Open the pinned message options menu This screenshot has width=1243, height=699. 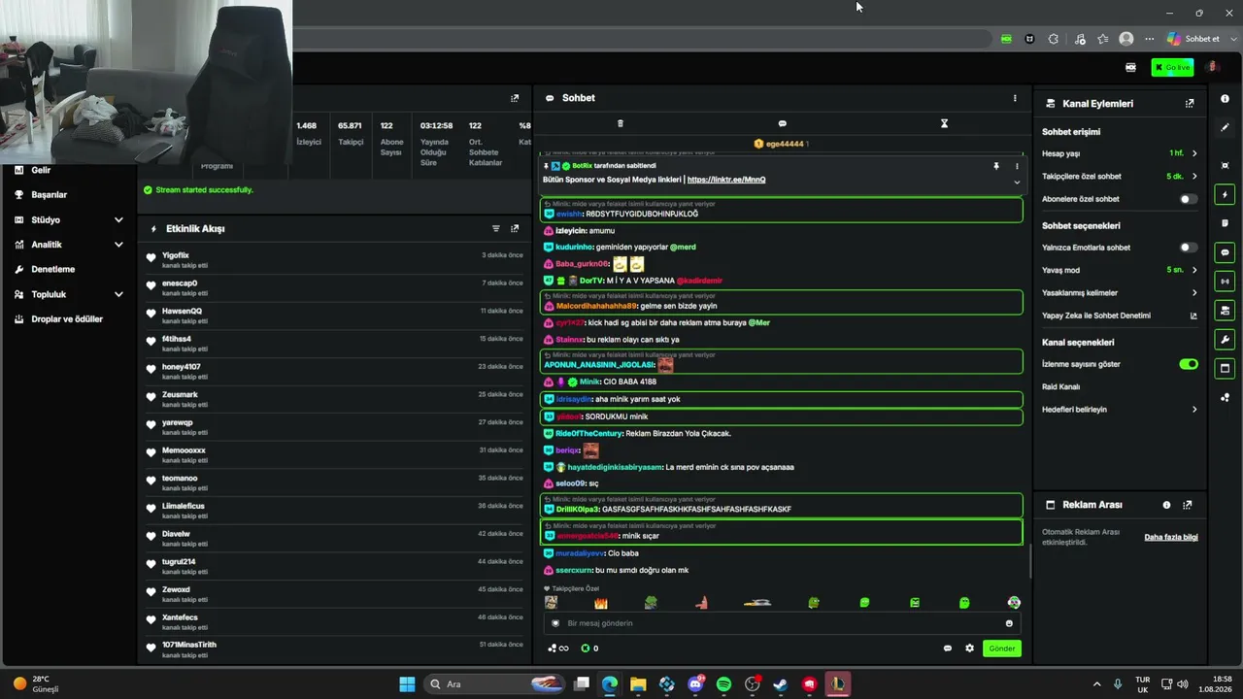(1017, 166)
